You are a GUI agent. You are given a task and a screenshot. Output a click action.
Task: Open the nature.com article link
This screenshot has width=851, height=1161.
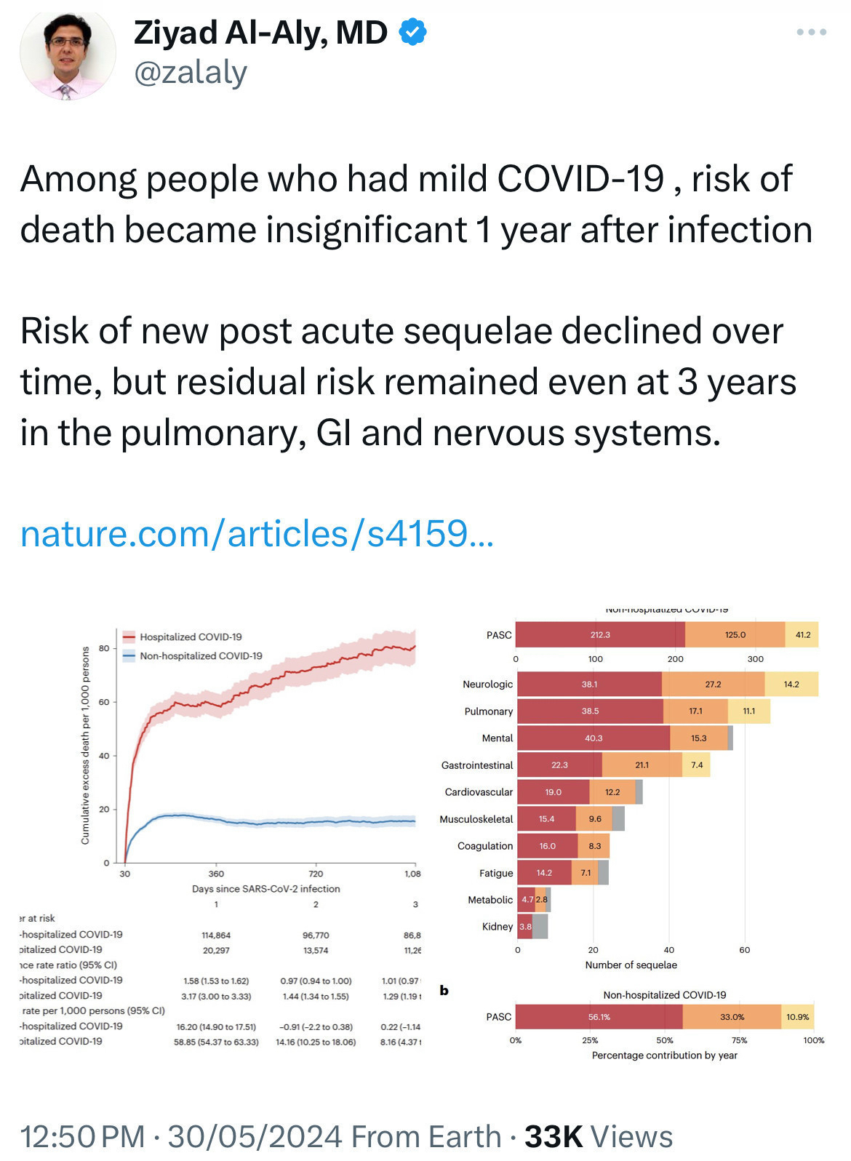(x=257, y=533)
